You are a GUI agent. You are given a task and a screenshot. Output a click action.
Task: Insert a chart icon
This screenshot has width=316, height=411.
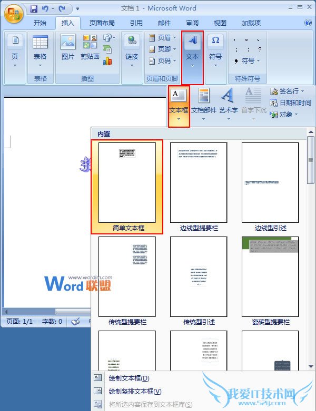click(x=107, y=61)
